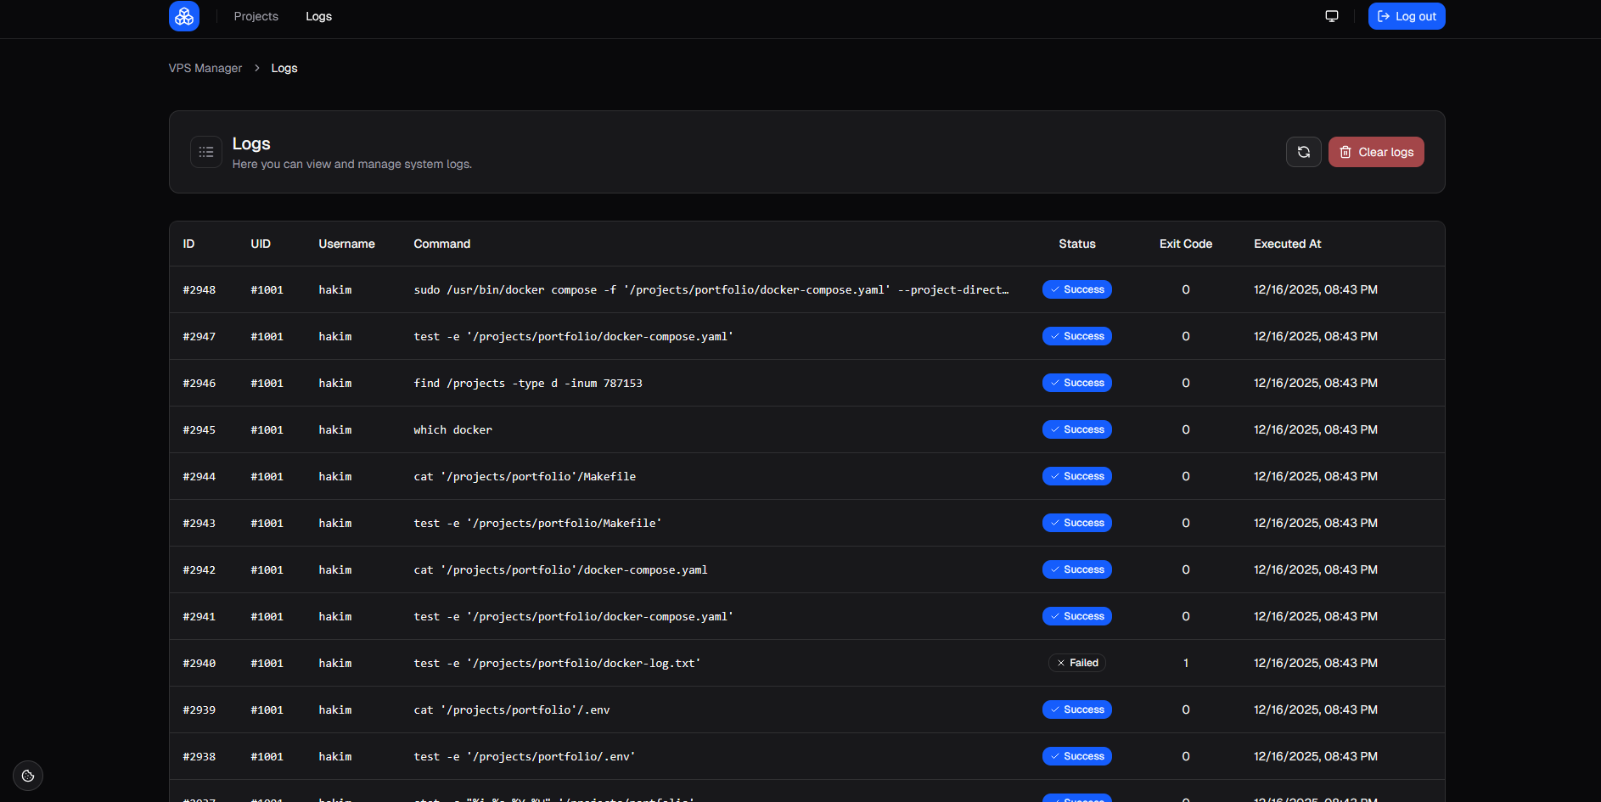Toggle the display theme monitor icon

(x=1331, y=16)
